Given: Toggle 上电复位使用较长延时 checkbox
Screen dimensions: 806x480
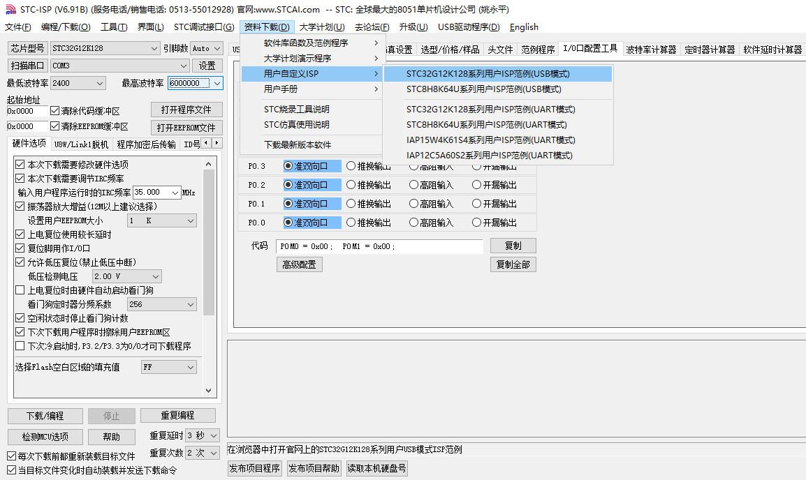Looking at the screenshot, I should tap(20, 234).
